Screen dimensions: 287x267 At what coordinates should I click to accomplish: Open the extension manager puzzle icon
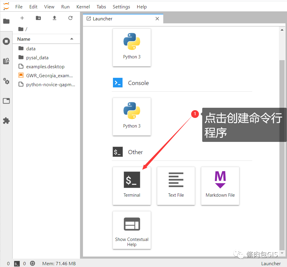(x=6, y=121)
